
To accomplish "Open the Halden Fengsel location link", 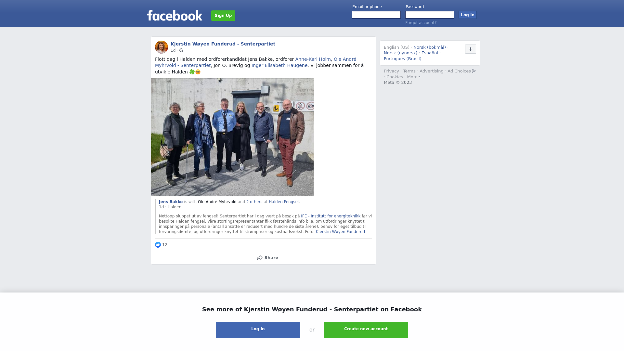I will 284,202.
